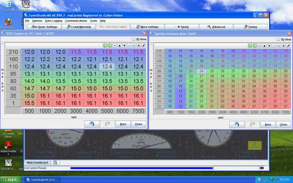Enable 3D View checkbox in Ignition Advance window
This screenshot has width=293, height=183.
[278, 40]
